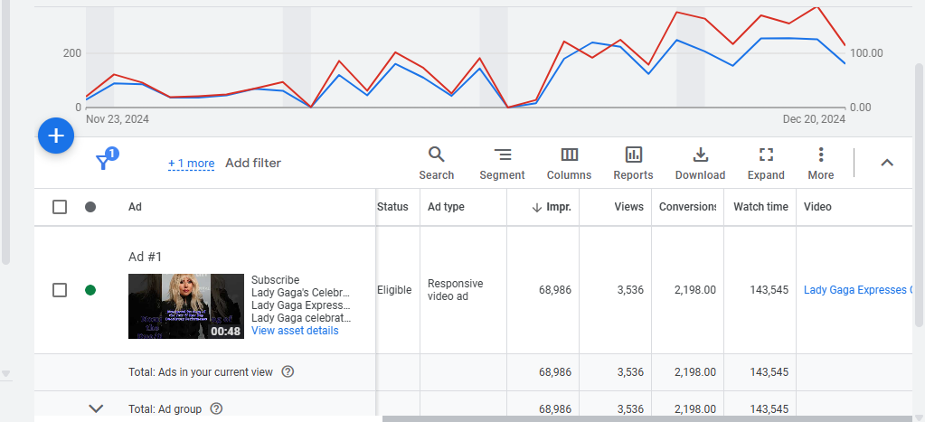The image size is (925, 422).
Task: Click the Ad column header
Action: (x=135, y=207)
